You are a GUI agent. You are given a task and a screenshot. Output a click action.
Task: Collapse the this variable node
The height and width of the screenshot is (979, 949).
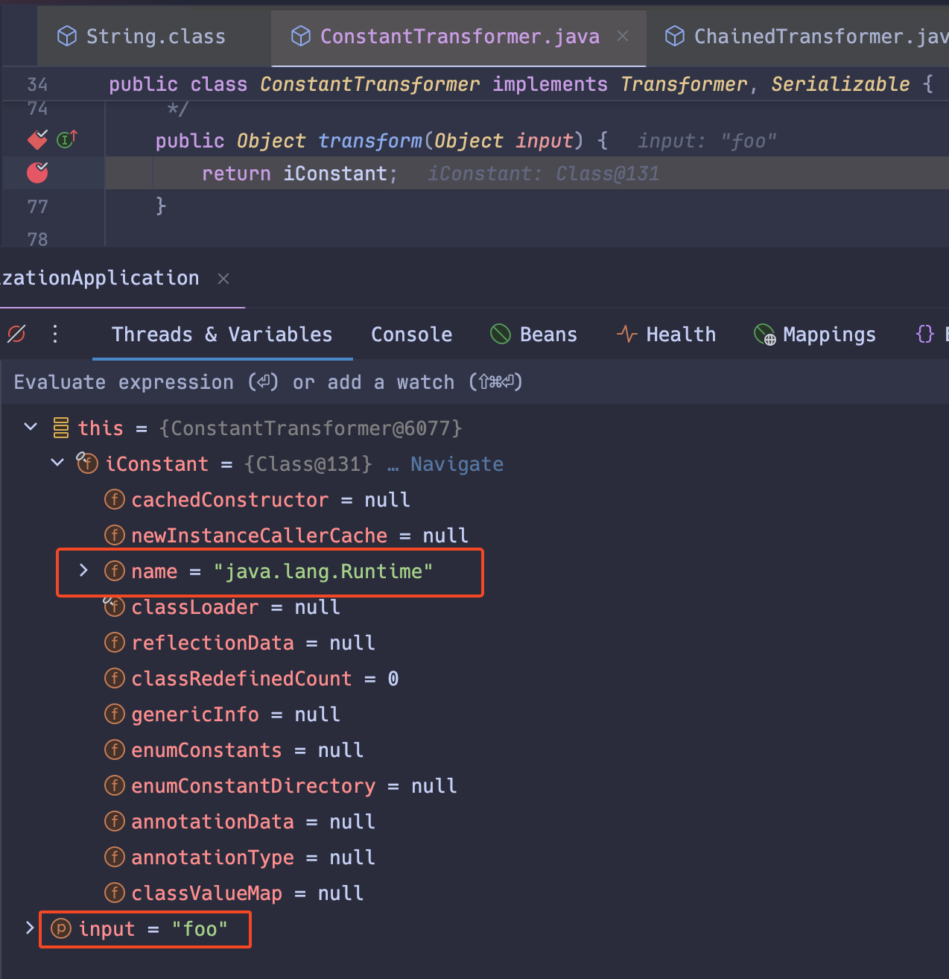(30, 427)
